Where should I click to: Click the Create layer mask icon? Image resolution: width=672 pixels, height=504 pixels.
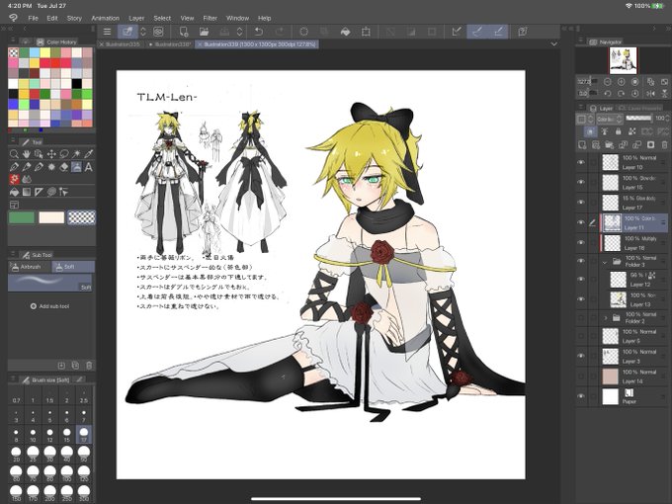[650, 145]
